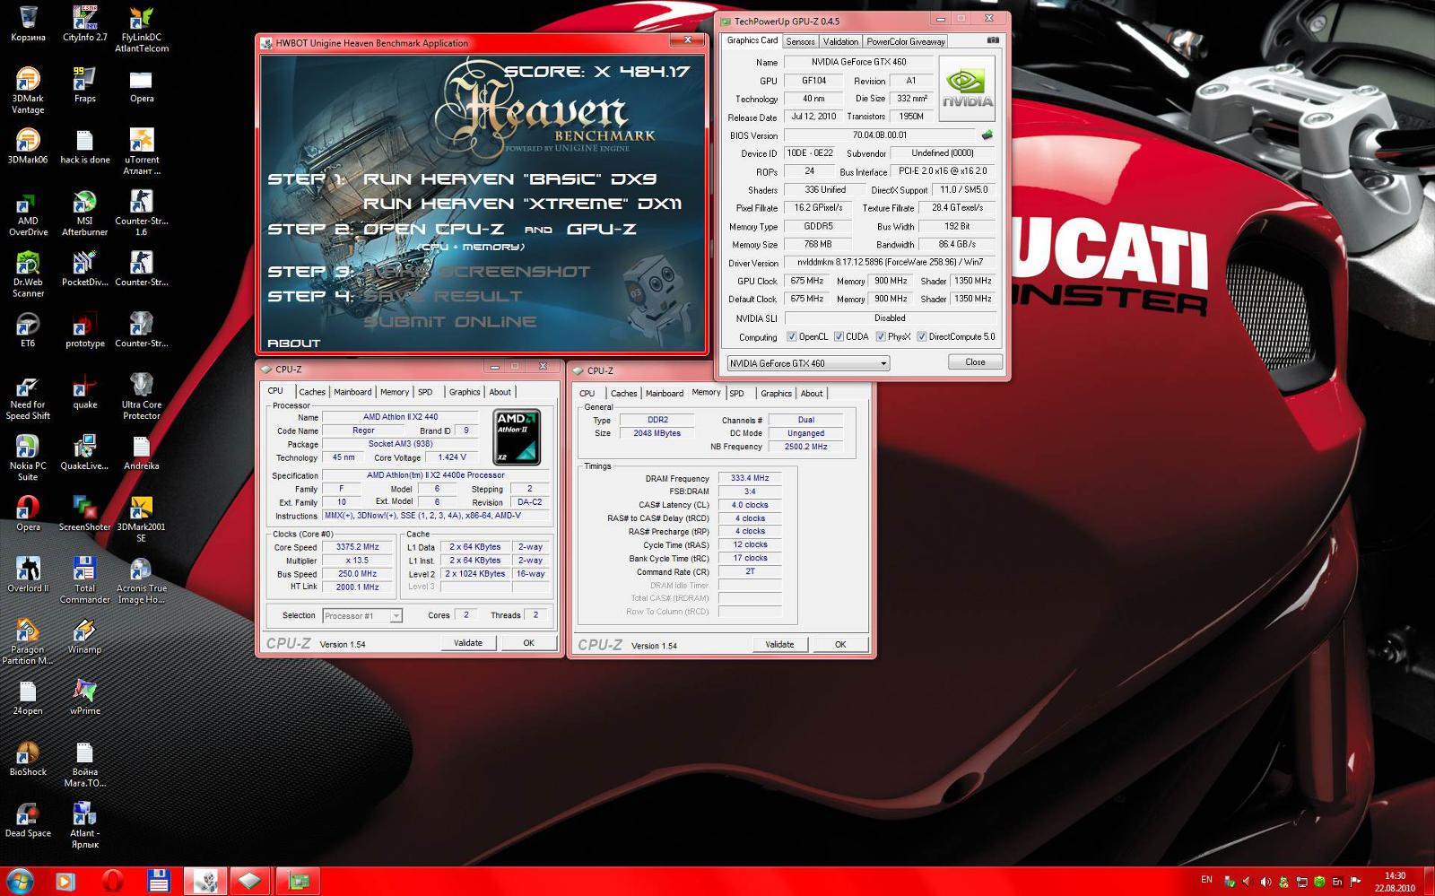
Task: Open the quake desktop icon
Action: pyautogui.click(x=84, y=391)
